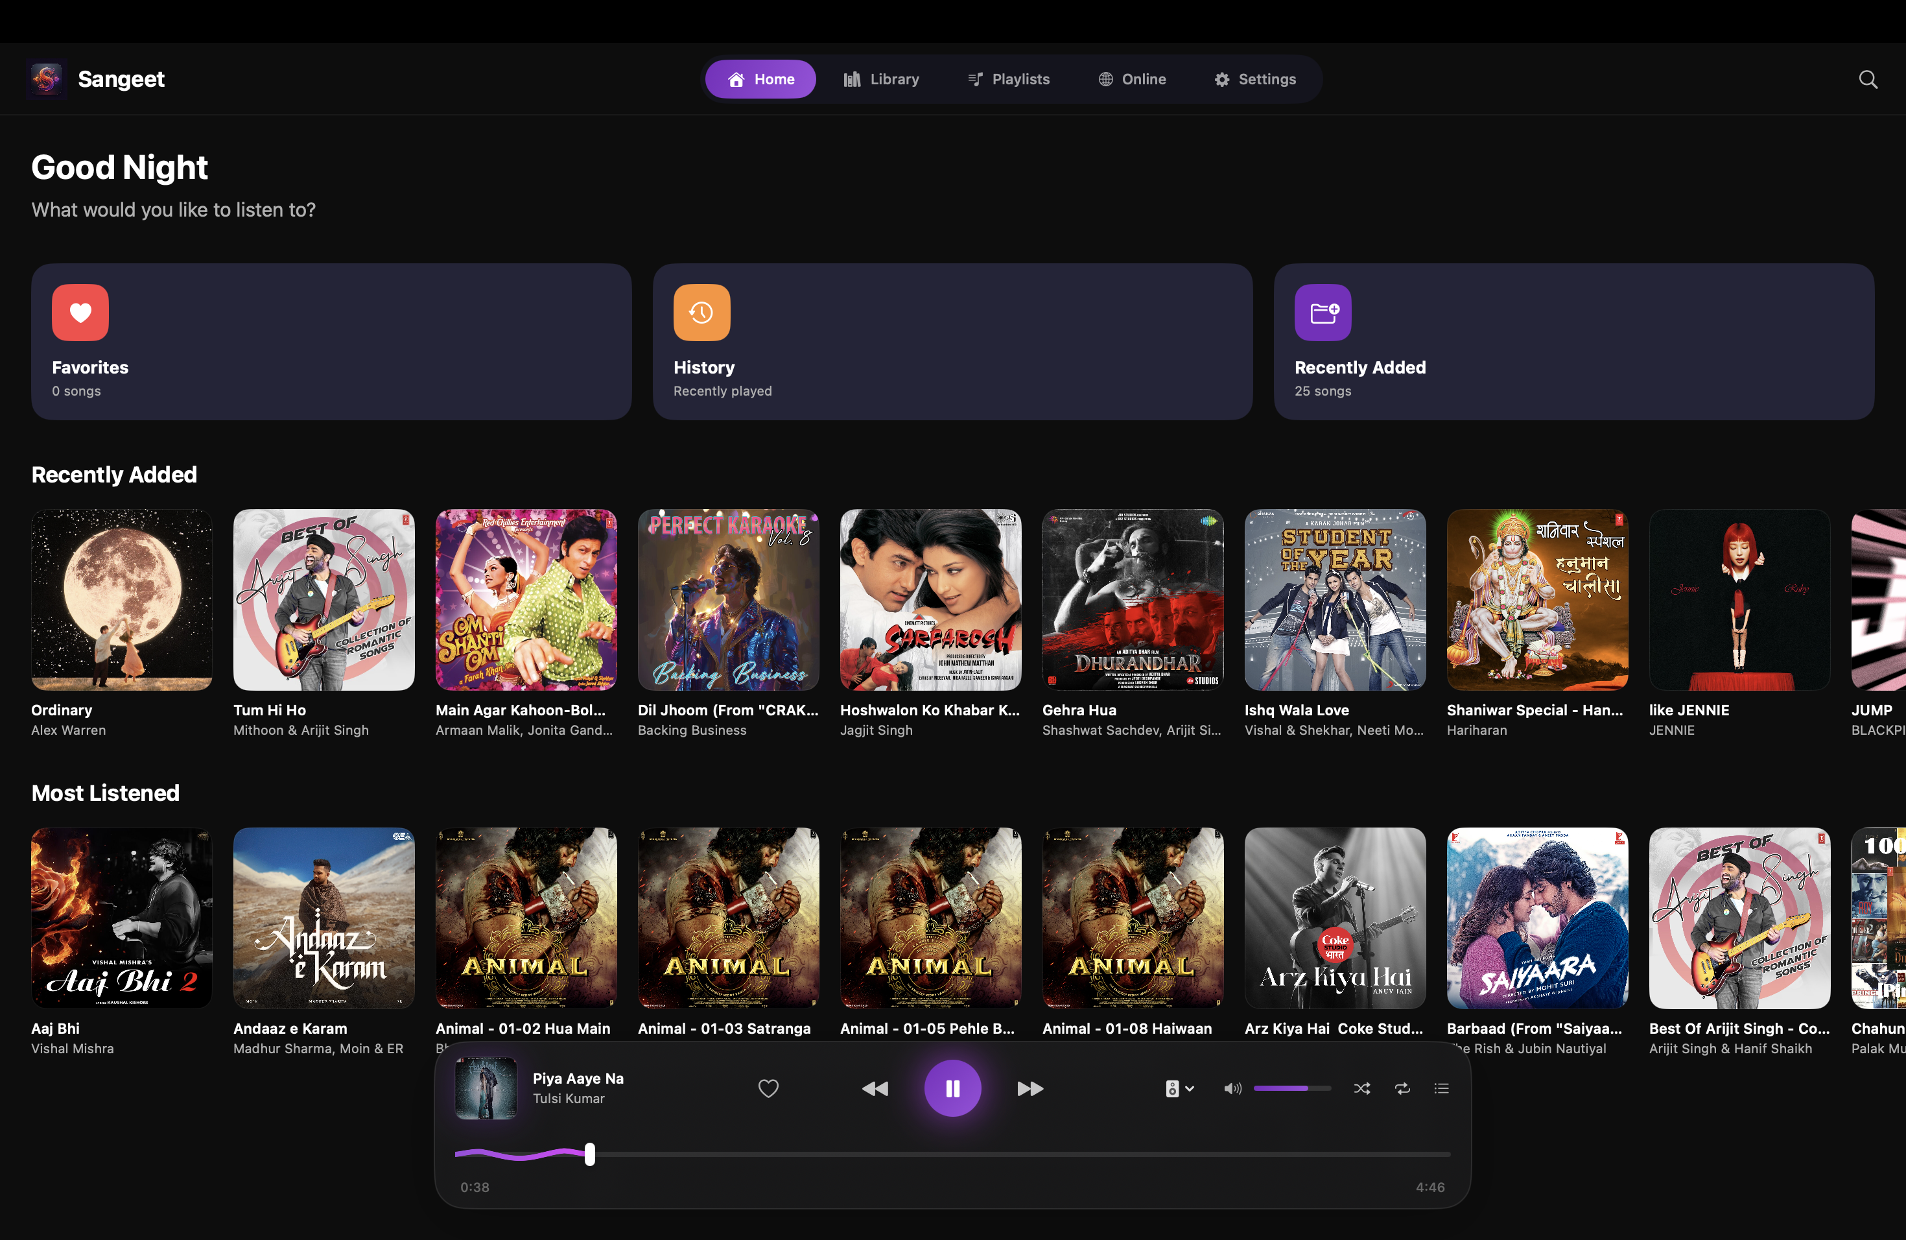Open the Playlists tab

[x=1008, y=79]
